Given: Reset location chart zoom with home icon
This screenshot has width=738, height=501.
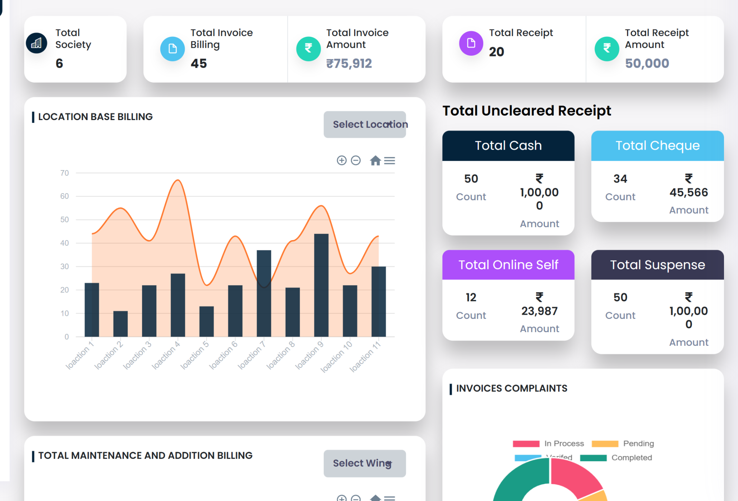Looking at the screenshot, I should coord(375,160).
